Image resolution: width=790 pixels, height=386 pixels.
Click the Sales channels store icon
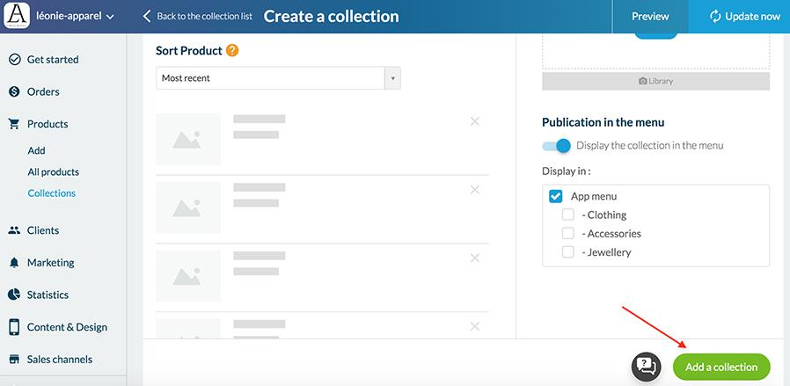14,360
